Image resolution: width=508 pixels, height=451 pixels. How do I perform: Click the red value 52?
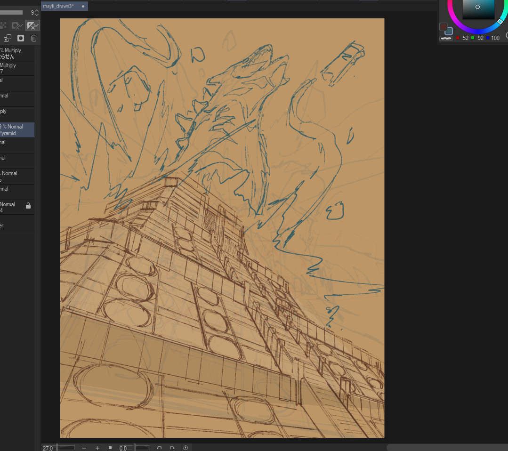pos(466,38)
